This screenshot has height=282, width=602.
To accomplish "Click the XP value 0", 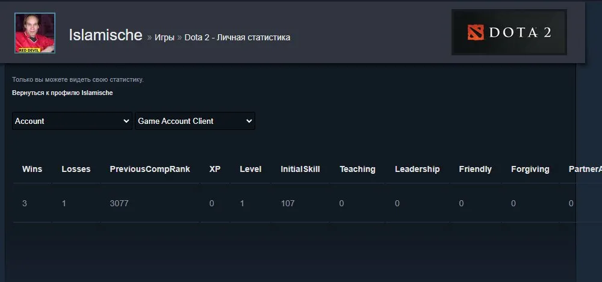I will point(211,203).
